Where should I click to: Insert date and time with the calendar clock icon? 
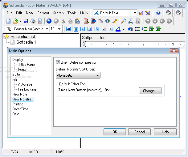point(100,21)
